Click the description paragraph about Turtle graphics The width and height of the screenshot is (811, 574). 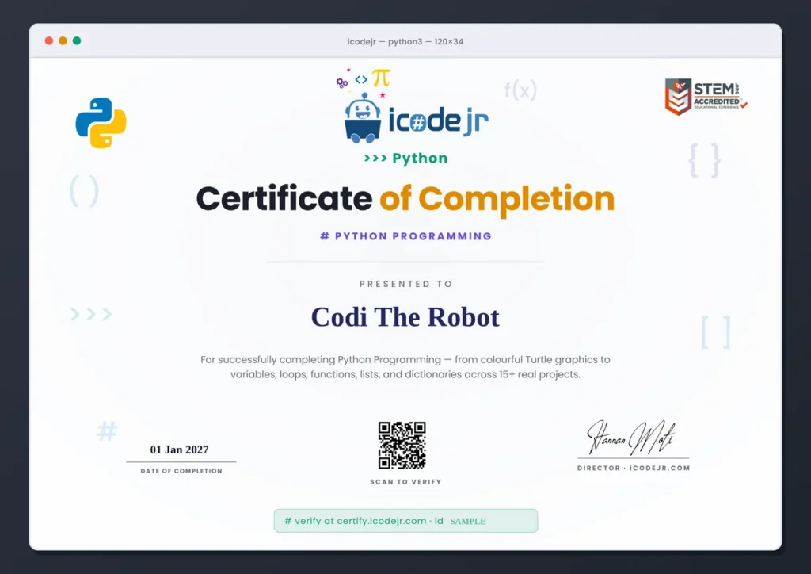click(x=405, y=366)
